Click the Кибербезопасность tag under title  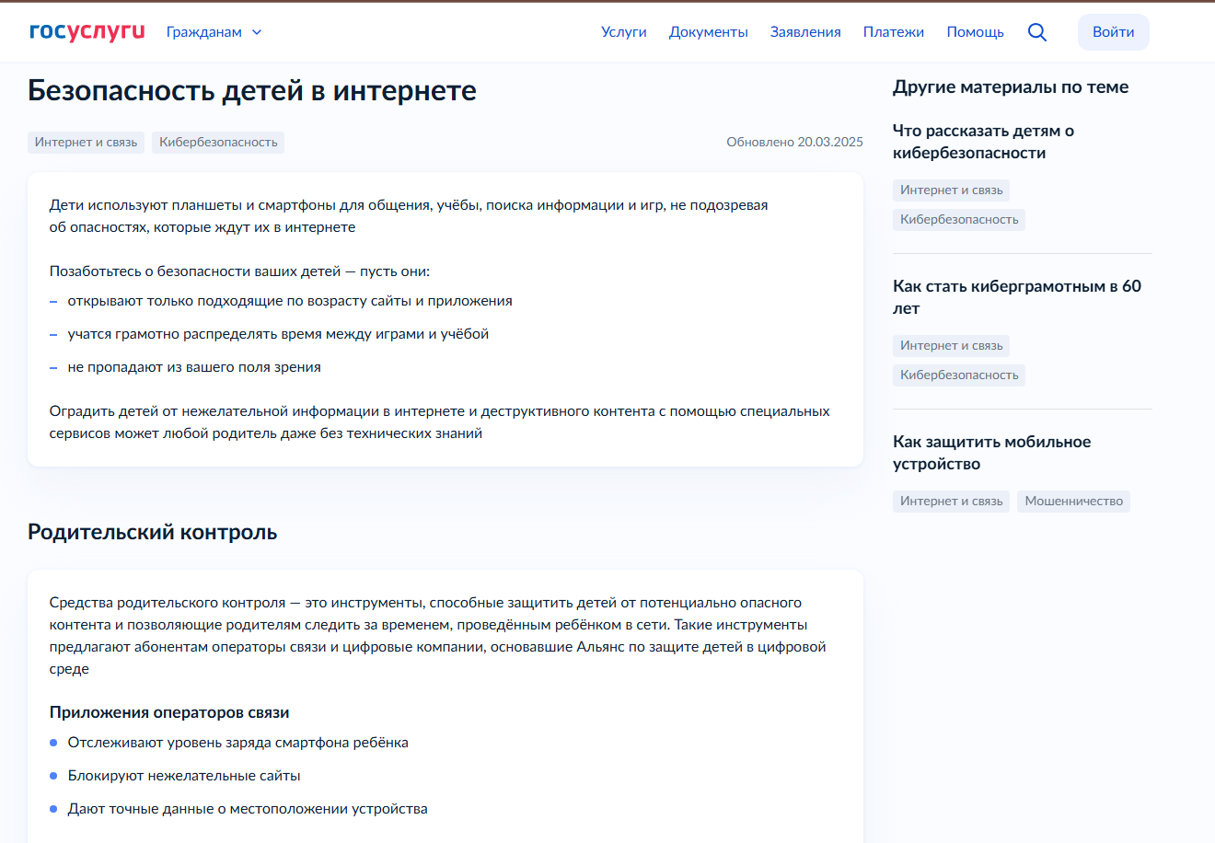(x=218, y=143)
